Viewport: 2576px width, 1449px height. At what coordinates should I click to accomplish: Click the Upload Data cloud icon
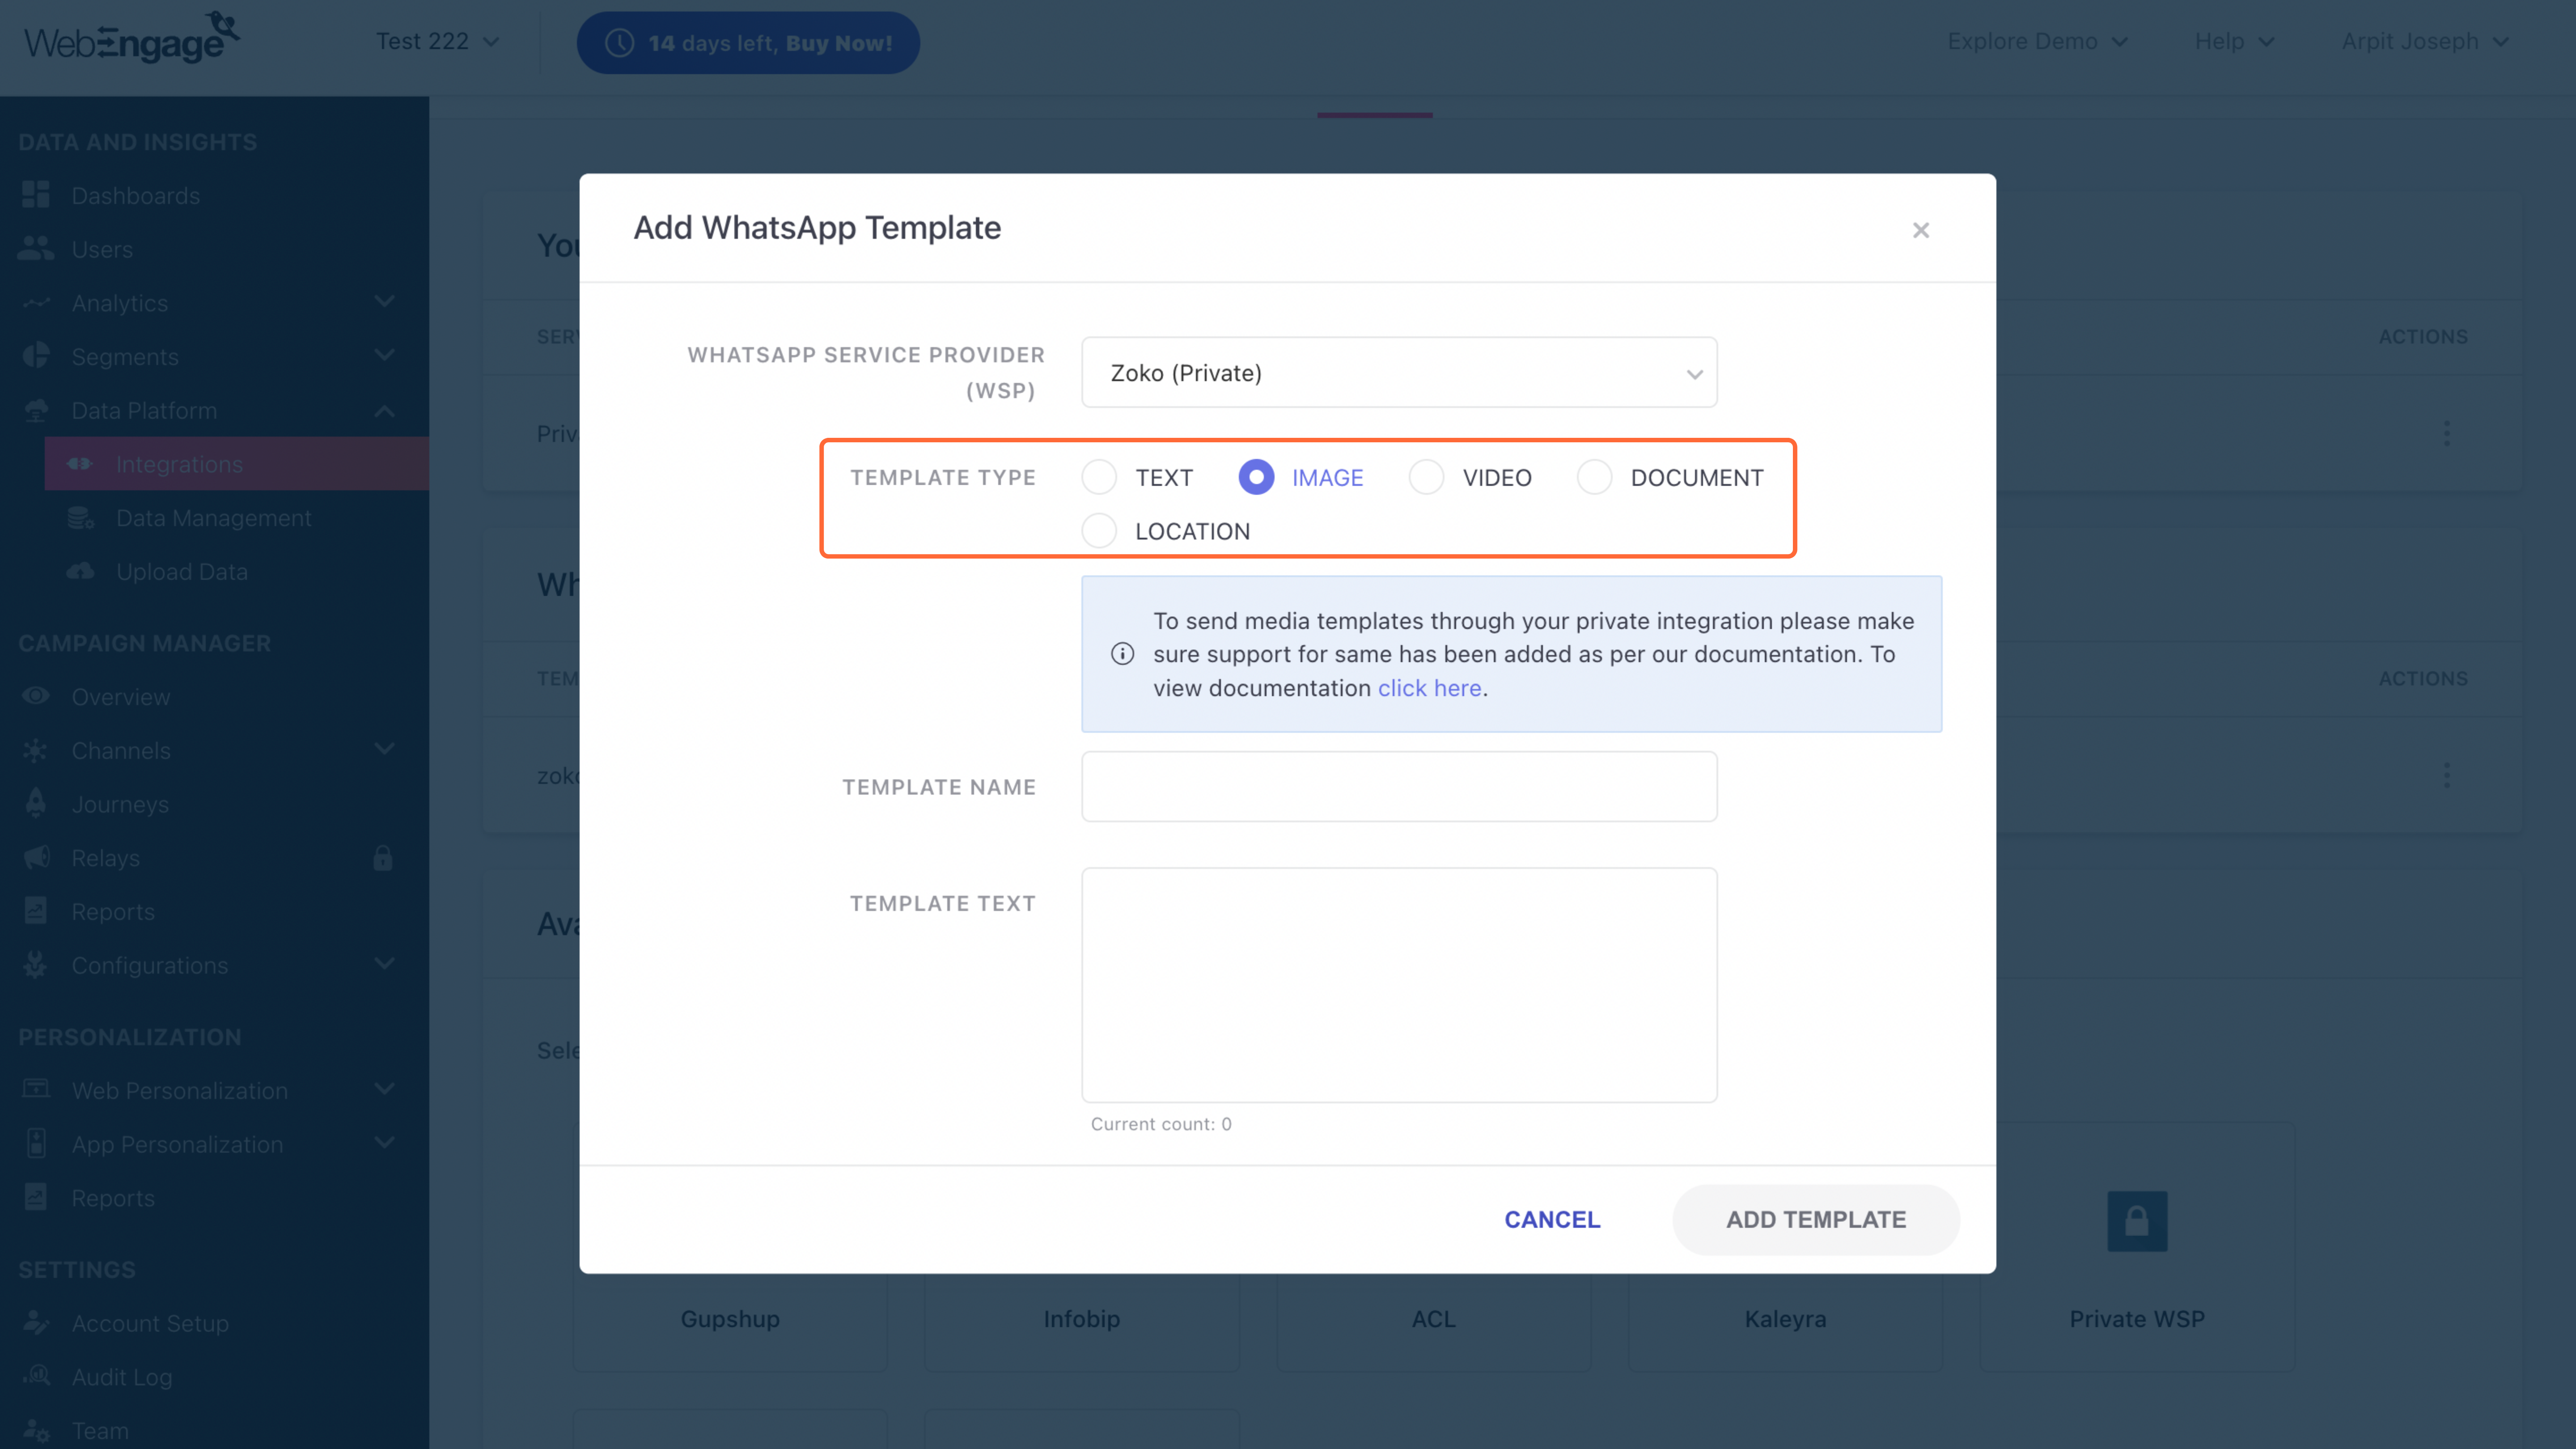[80, 571]
